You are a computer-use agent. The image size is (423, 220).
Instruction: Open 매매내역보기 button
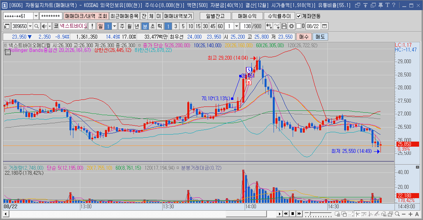point(178,16)
